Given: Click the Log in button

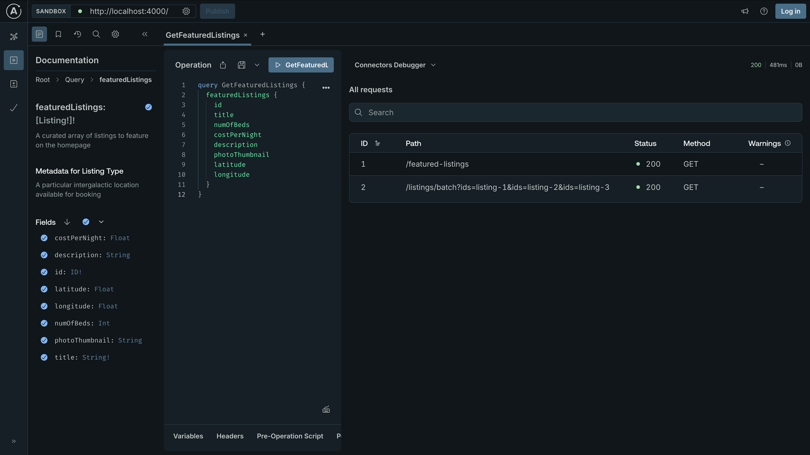Looking at the screenshot, I should [x=791, y=11].
